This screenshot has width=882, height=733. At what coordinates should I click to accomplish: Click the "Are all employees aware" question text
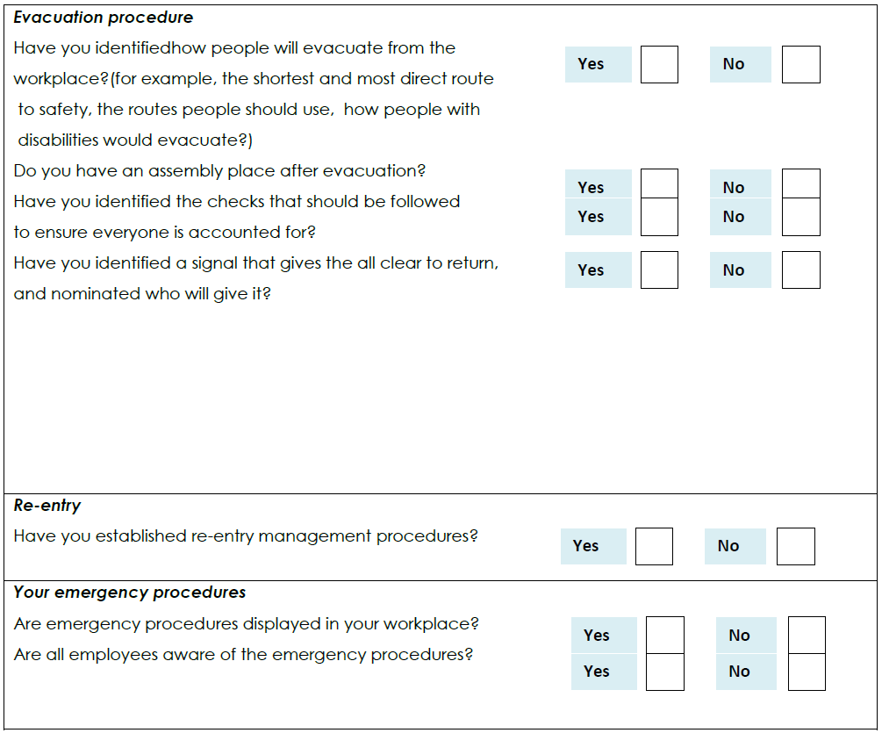(x=243, y=655)
